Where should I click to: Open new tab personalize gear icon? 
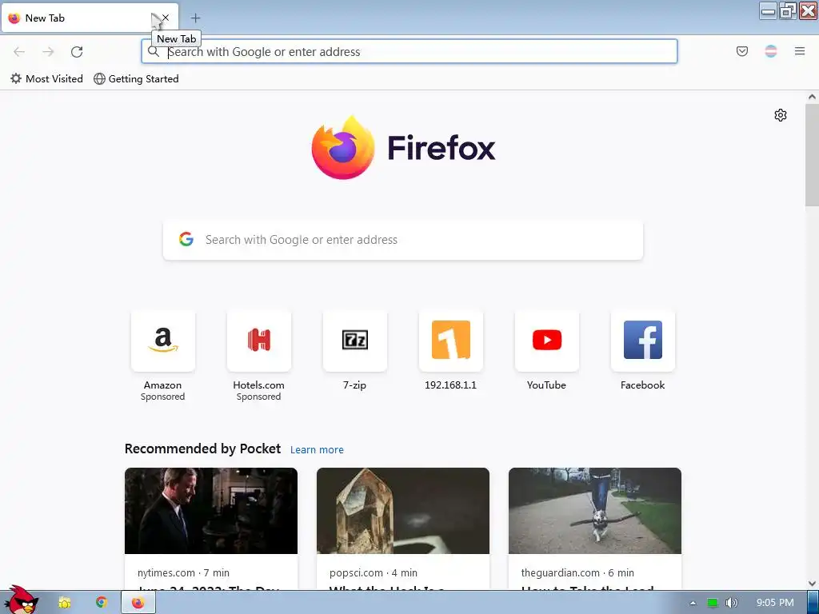pos(781,115)
